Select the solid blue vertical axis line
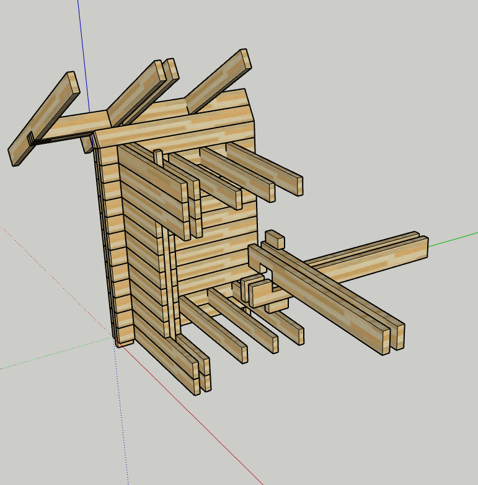The image size is (478, 485). pyautogui.click(x=84, y=56)
